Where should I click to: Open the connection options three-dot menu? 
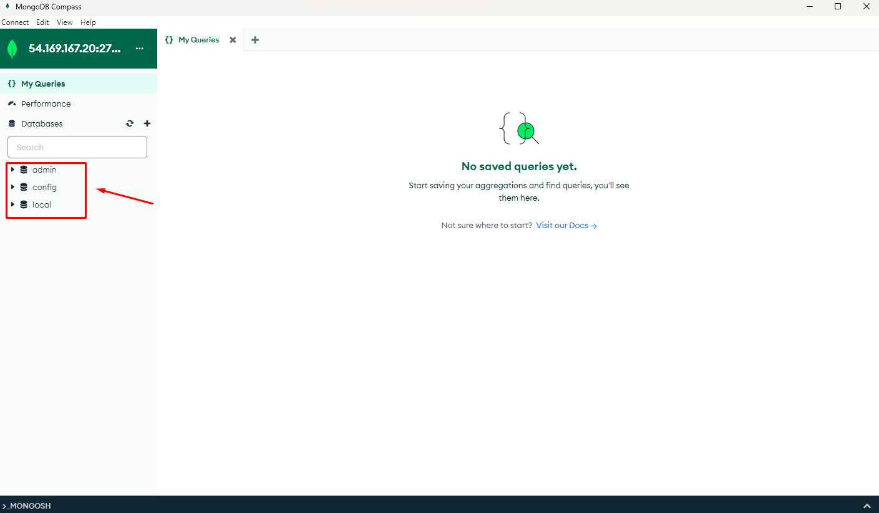(140, 49)
